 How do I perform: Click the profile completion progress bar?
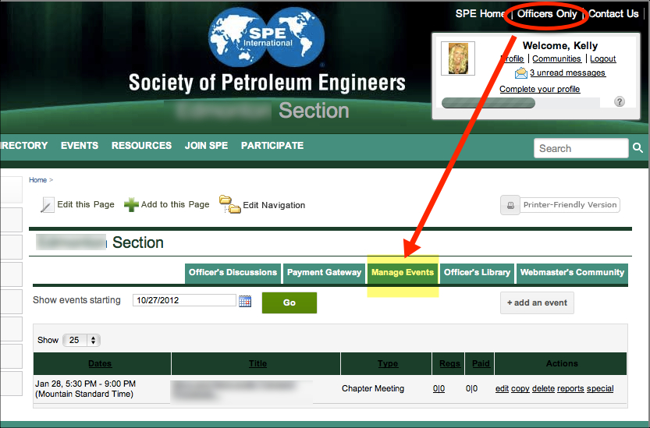tap(520, 103)
